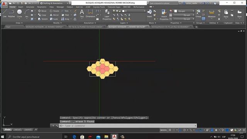Toggle lineweight display in status bar

tap(208, 130)
